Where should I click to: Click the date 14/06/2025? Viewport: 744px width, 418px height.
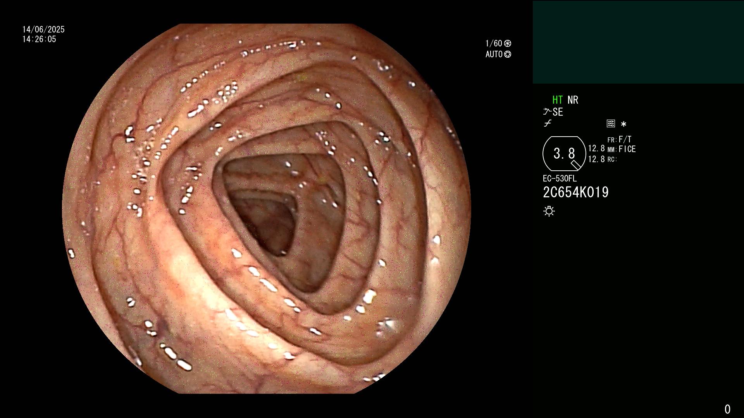(43, 29)
